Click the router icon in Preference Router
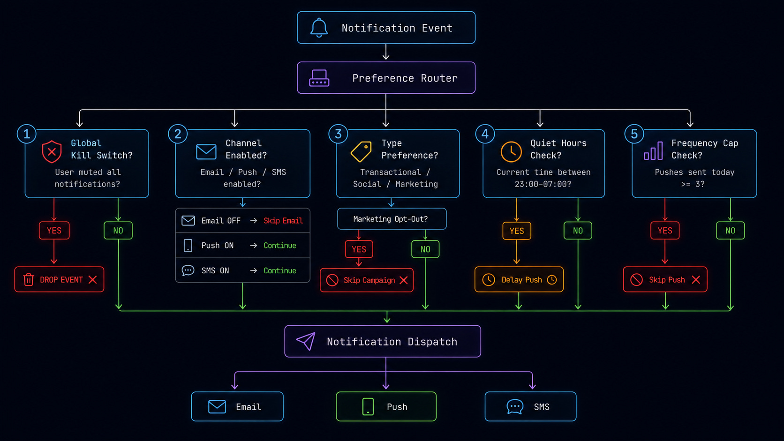This screenshot has height=441, width=784. (x=319, y=78)
